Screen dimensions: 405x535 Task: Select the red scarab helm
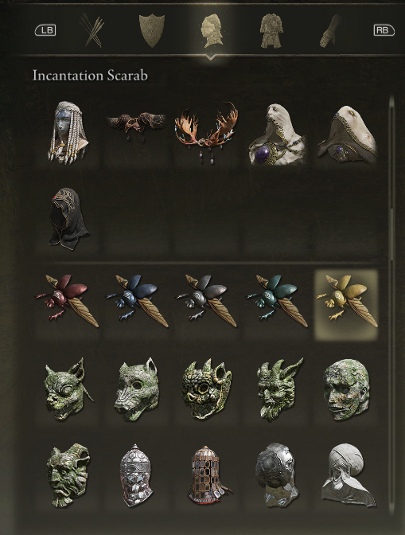(67, 300)
